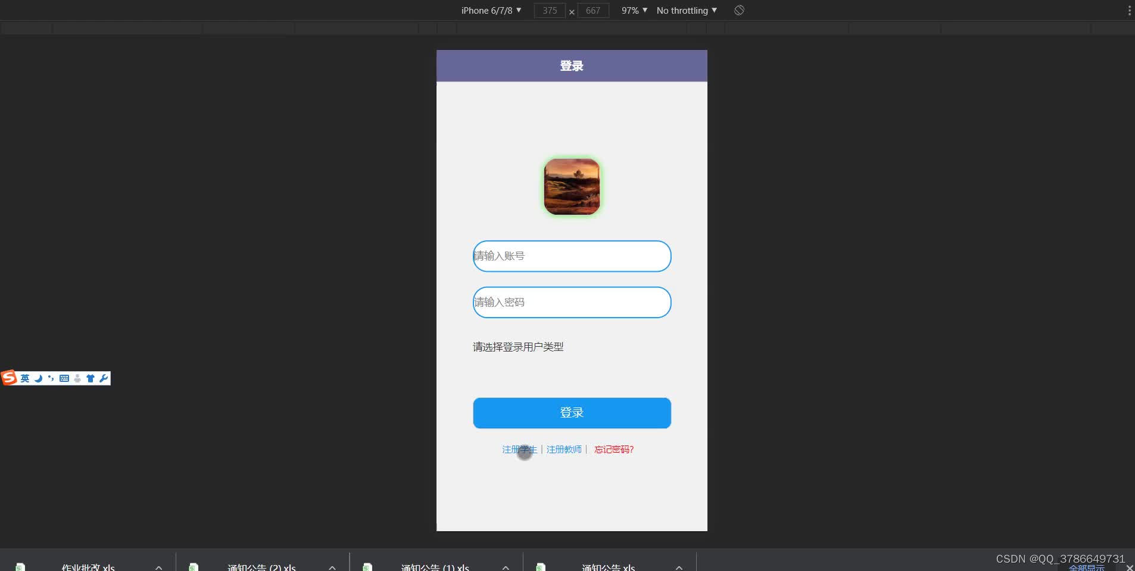Click the viewport width field 375
Viewport: 1135px width, 571px height.
[550, 10]
